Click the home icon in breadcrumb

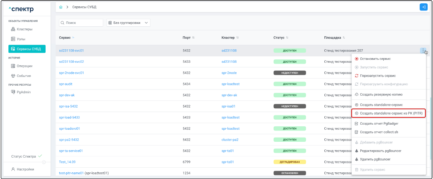tap(61, 7)
